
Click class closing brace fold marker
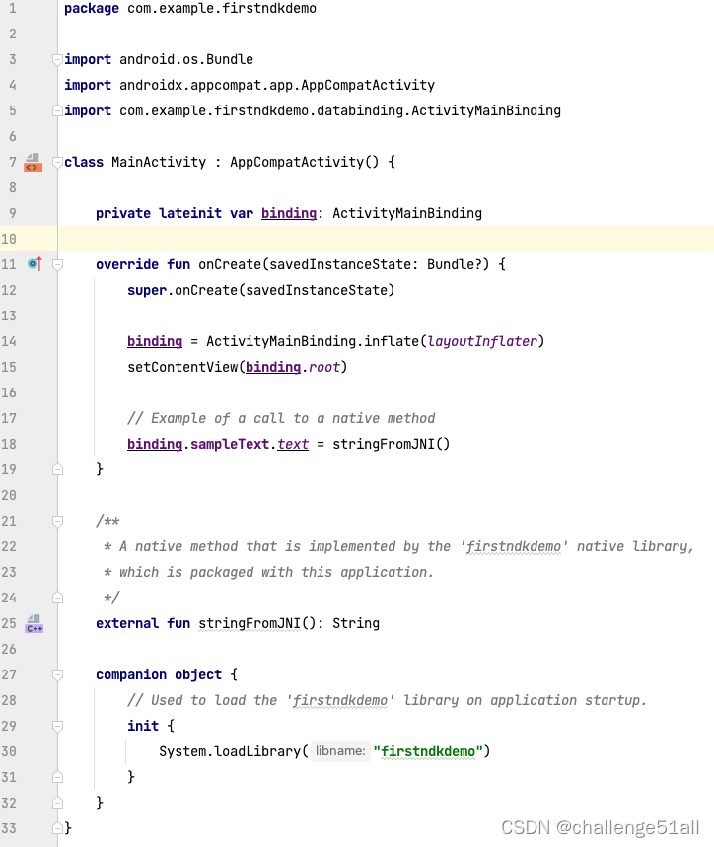click(57, 828)
